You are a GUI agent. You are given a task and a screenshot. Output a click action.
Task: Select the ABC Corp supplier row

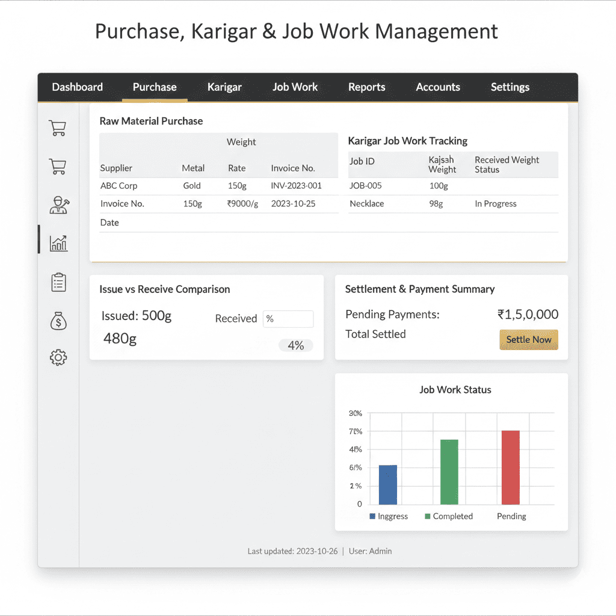[119, 186]
